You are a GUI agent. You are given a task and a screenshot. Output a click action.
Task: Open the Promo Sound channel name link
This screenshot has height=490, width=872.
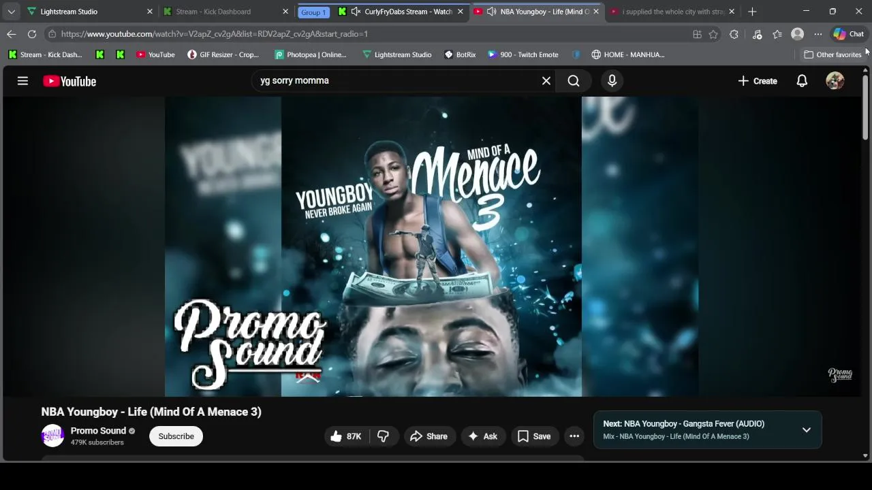tap(98, 431)
